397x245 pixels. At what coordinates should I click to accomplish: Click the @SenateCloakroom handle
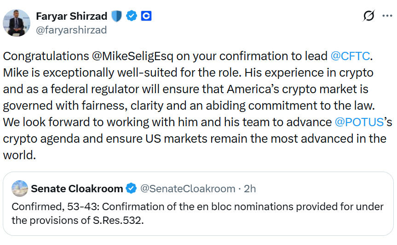pyautogui.click(x=187, y=189)
